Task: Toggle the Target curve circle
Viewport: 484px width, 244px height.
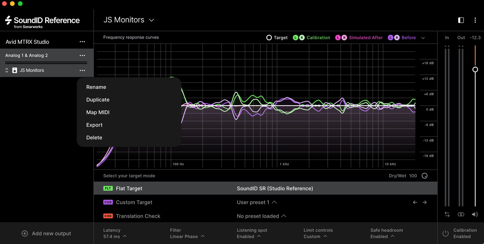Action: point(269,37)
